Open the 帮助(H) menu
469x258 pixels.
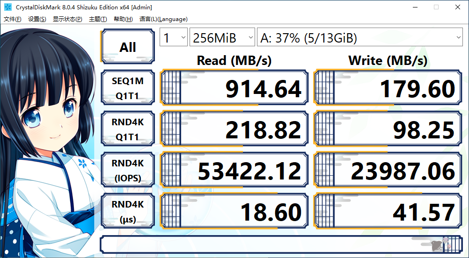[x=123, y=19]
